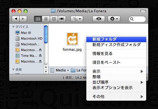Switch to icon view
The image size is (158, 109).
(x=38, y=19)
